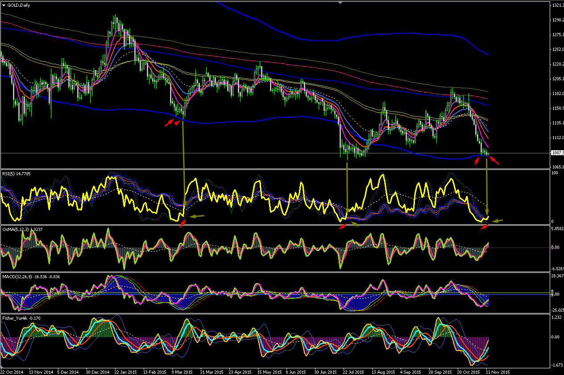The height and width of the screenshot is (375, 564).
Task: Click the 28 Sep 2015 date label
Action: point(439,371)
